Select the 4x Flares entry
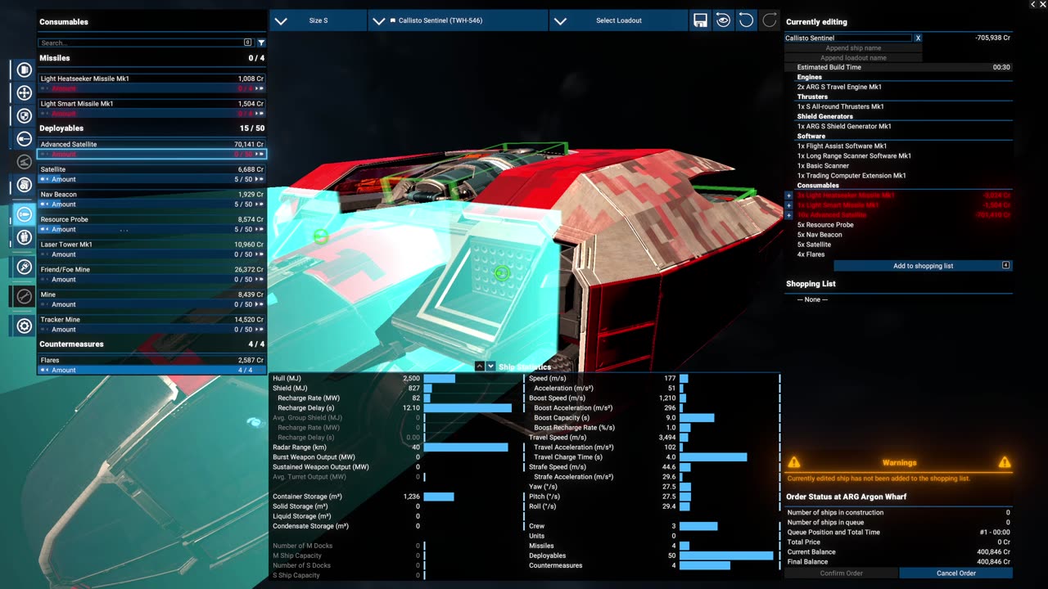The height and width of the screenshot is (589, 1048). pos(811,254)
